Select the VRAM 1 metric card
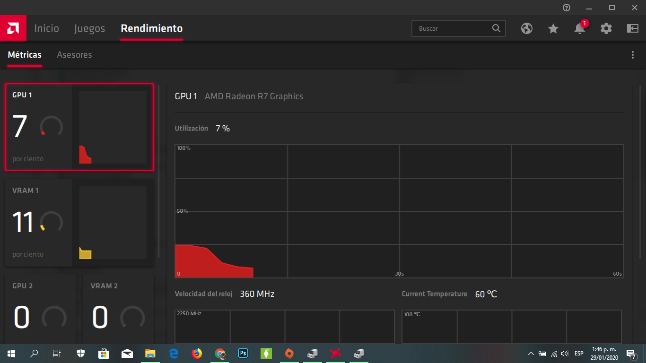 point(79,223)
